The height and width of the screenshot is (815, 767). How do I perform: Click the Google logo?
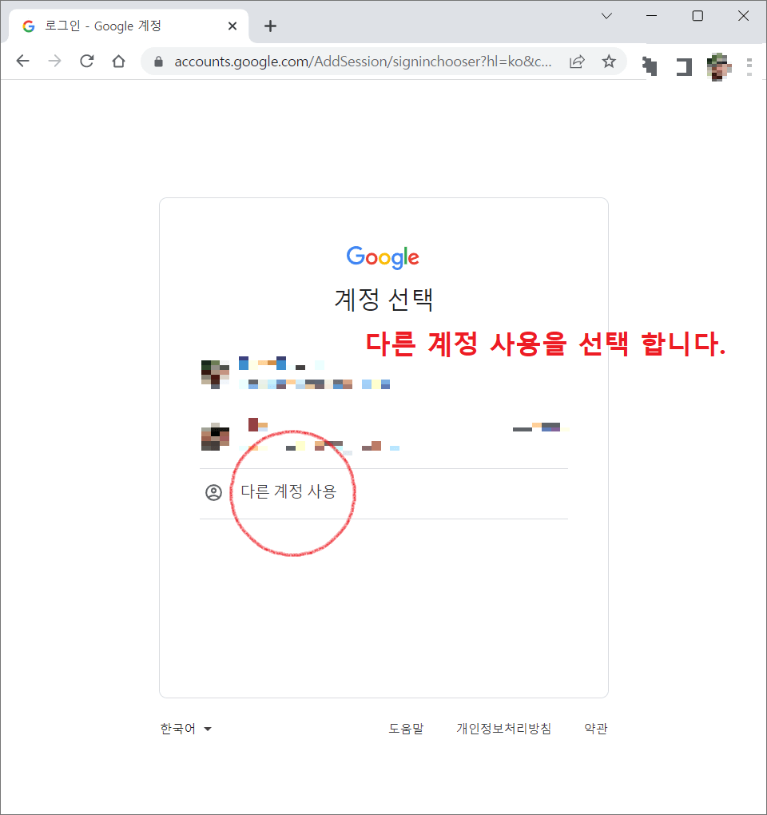click(383, 256)
